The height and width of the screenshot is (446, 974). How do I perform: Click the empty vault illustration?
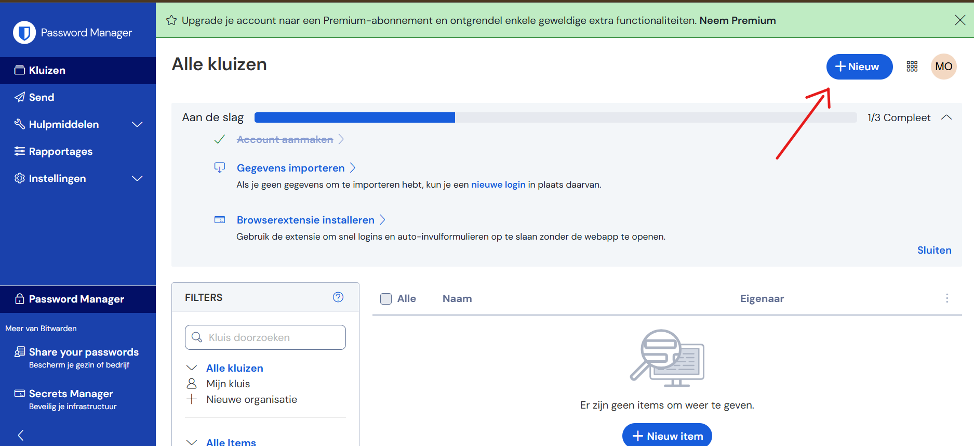click(x=667, y=358)
